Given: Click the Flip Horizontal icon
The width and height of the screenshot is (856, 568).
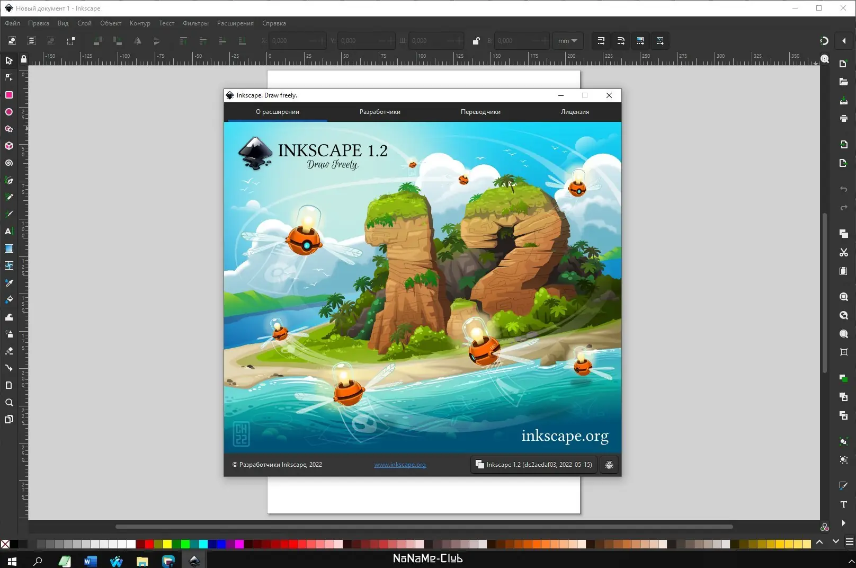Looking at the screenshot, I should [x=137, y=41].
